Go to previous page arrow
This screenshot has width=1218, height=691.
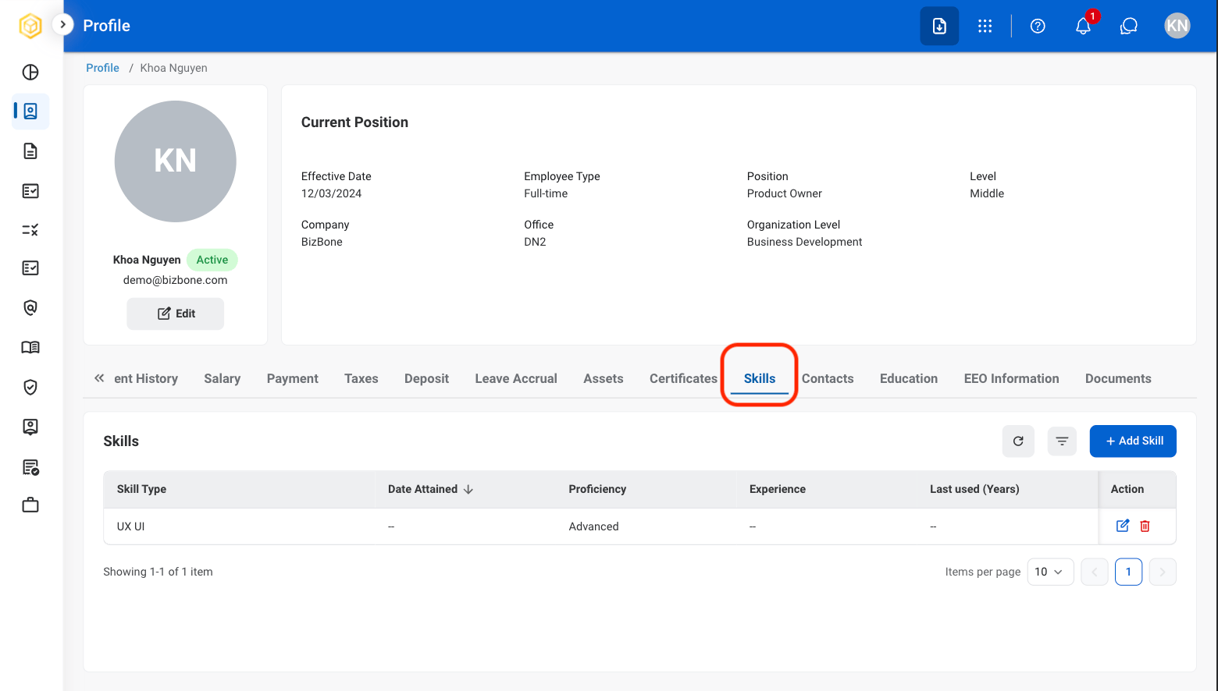pyautogui.click(x=1095, y=572)
